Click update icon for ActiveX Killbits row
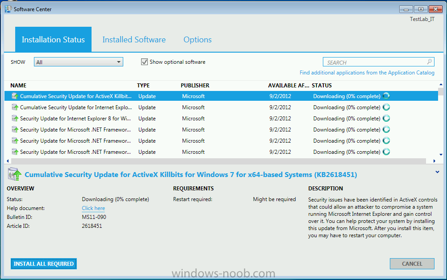 (15, 96)
